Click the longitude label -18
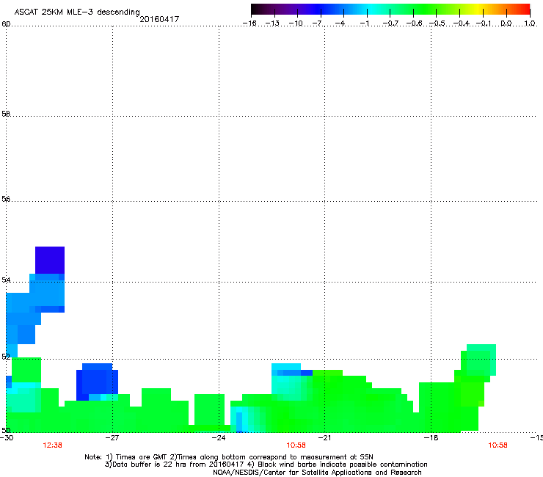This screenshot has height=477, width=543. coord(431,438)
